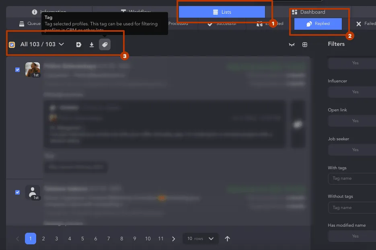Image resolution: width=376 pixels, height=250 pixels.
Task: Uncheck the first profile's checkbox
Action: coord(18,70)
